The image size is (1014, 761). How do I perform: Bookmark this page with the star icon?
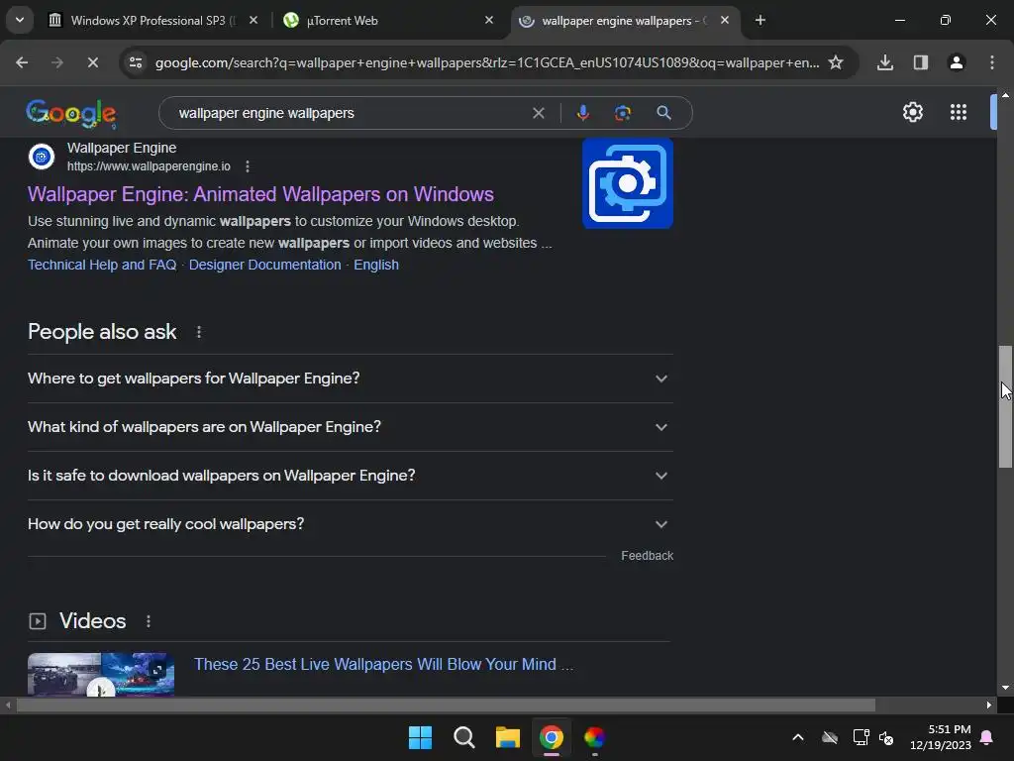tap(836, 62)
